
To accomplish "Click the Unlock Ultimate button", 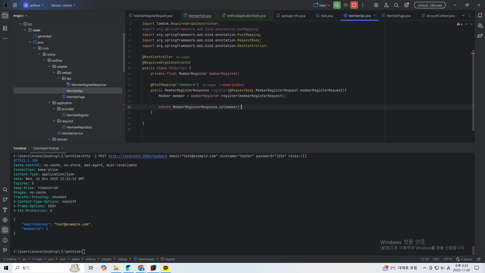I will pos(430,5).
